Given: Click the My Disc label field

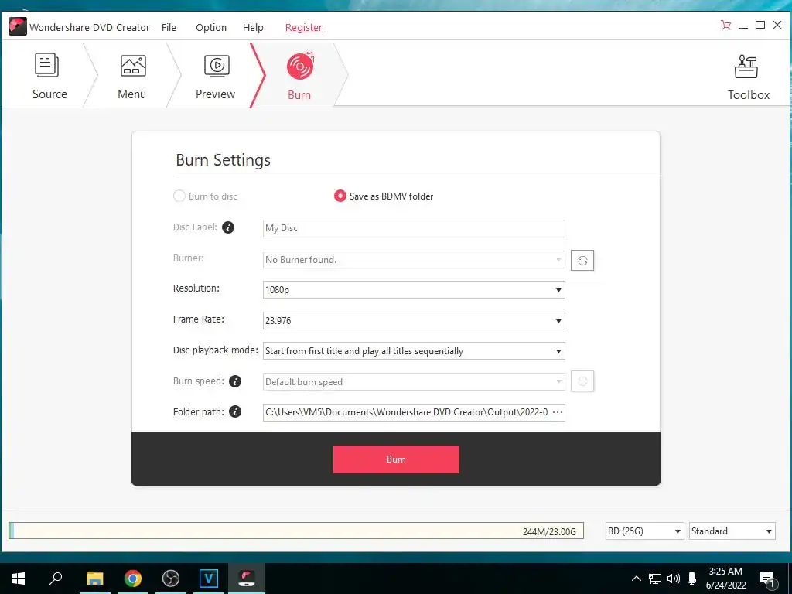Looking at the screenshot, I should tap(414, 228).
